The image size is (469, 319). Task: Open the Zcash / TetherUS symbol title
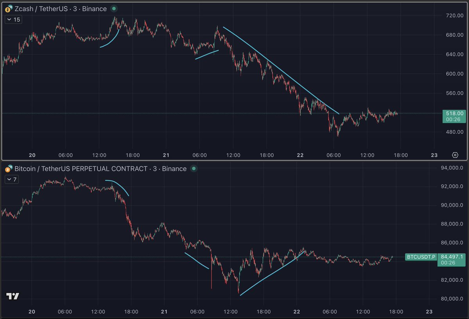(x=61, y=9)
